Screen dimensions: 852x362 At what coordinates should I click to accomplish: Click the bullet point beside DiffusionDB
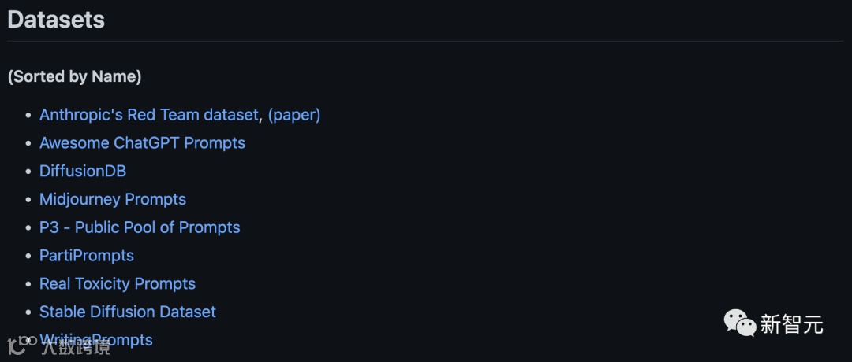pyautogui.click(x=29, y=172)
